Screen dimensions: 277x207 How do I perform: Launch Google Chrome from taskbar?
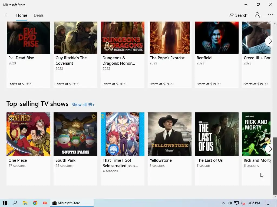tap(35, 203)
